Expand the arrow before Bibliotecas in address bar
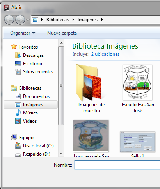The image size is (160, 189). [x=42, y=20]
